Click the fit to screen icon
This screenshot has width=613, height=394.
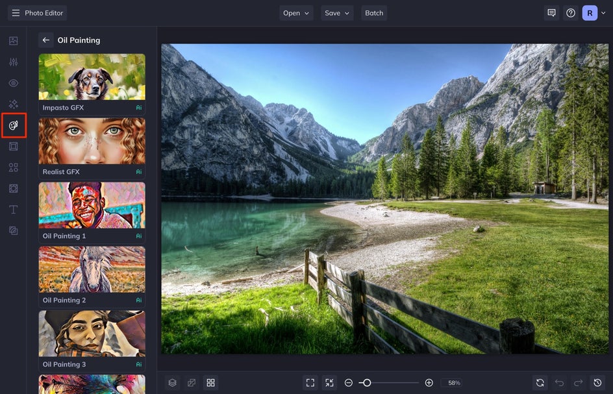point(310,383)
